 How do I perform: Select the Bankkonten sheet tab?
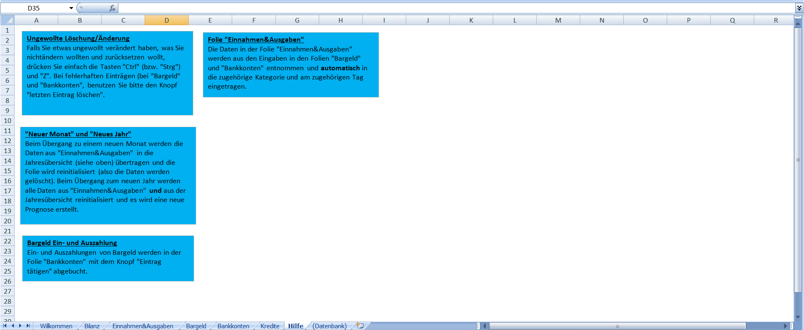point(233,326)
